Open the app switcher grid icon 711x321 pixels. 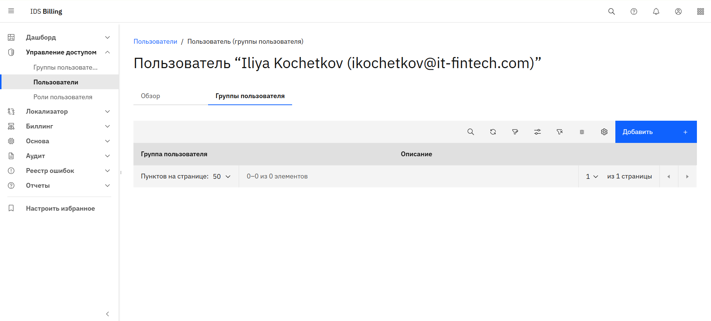coord(700,11)
